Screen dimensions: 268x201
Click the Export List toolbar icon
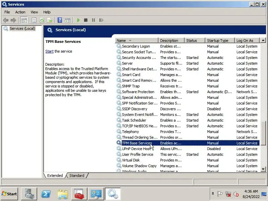coord(50,20)
